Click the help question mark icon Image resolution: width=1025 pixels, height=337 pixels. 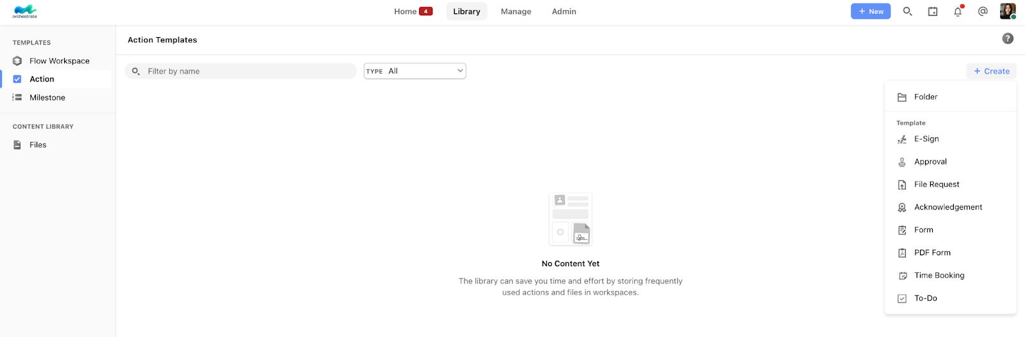1008,38
